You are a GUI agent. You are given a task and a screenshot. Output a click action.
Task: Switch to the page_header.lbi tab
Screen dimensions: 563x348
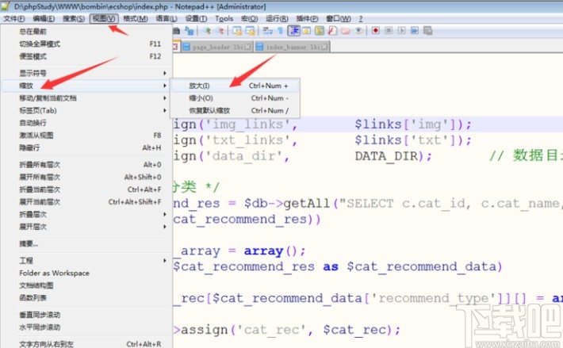click(217, 47)
